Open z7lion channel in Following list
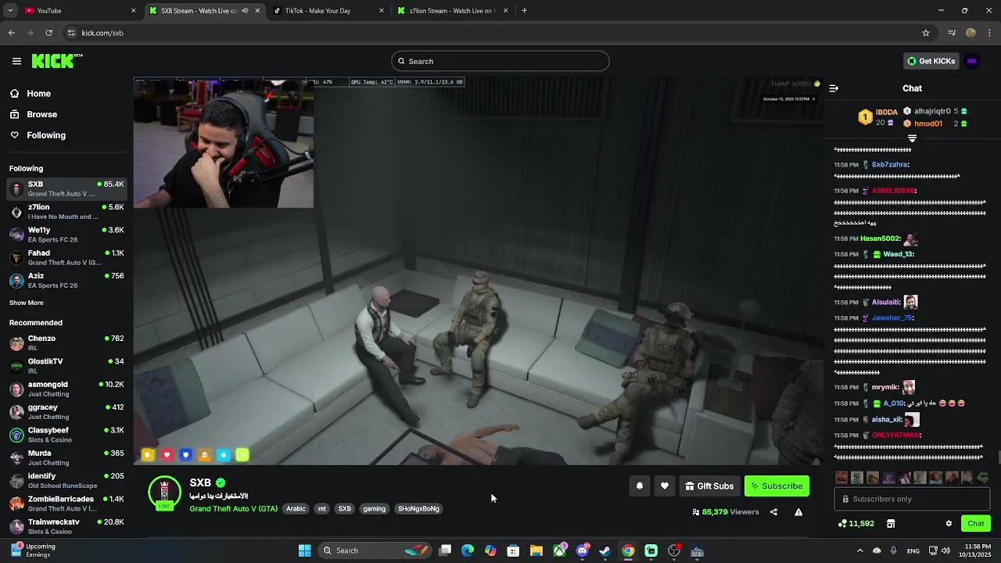Viewport: 1001px width, 563px height. 66,212
